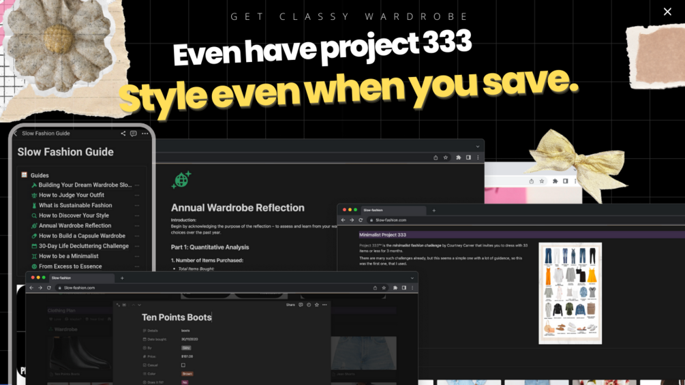
Task: Tap the back arrow in Slow Fashion Guide header
Action: coord(15,134)
